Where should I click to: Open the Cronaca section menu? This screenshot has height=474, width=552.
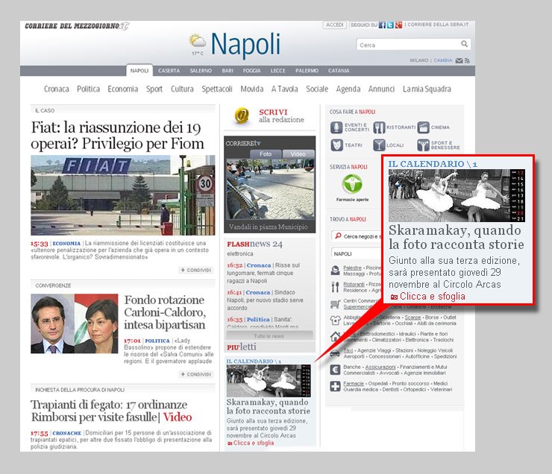pyautogui.click(x=57, y=89)
